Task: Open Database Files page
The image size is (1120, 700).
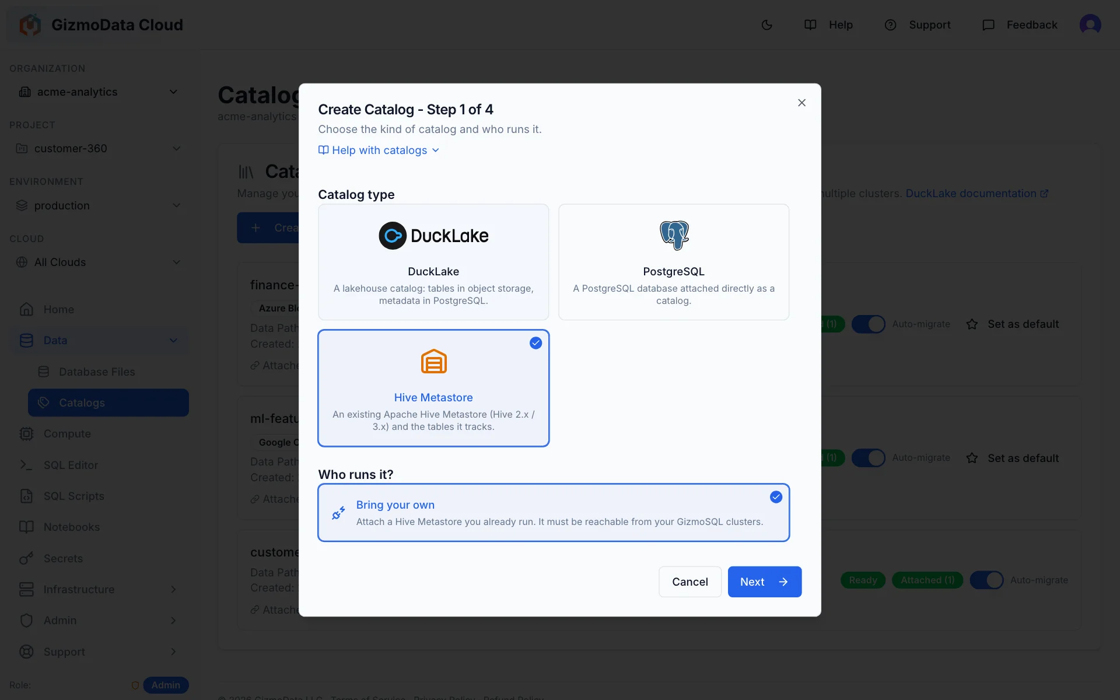Action: [108, 372]
